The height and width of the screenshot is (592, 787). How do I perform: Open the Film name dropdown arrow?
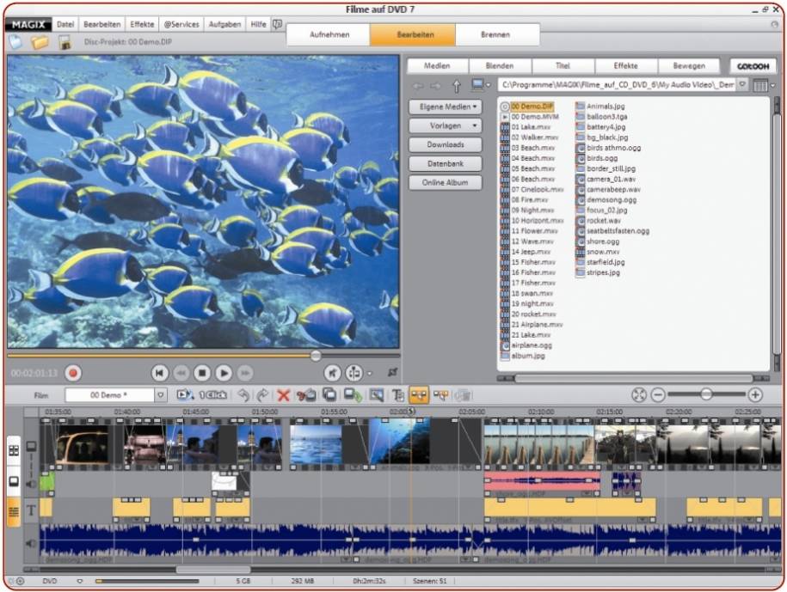pyautogui.click(x=160, y=395)
